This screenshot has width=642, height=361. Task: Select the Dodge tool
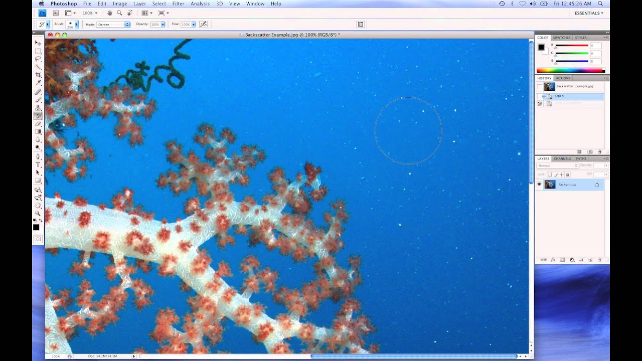38,148
